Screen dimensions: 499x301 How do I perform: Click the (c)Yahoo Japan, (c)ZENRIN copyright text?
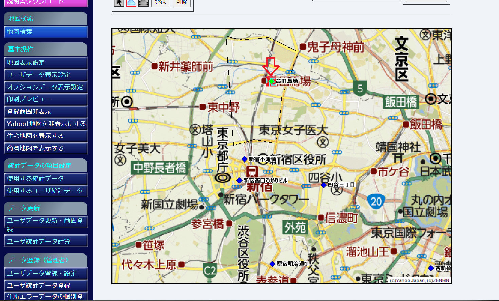[420, 280]
